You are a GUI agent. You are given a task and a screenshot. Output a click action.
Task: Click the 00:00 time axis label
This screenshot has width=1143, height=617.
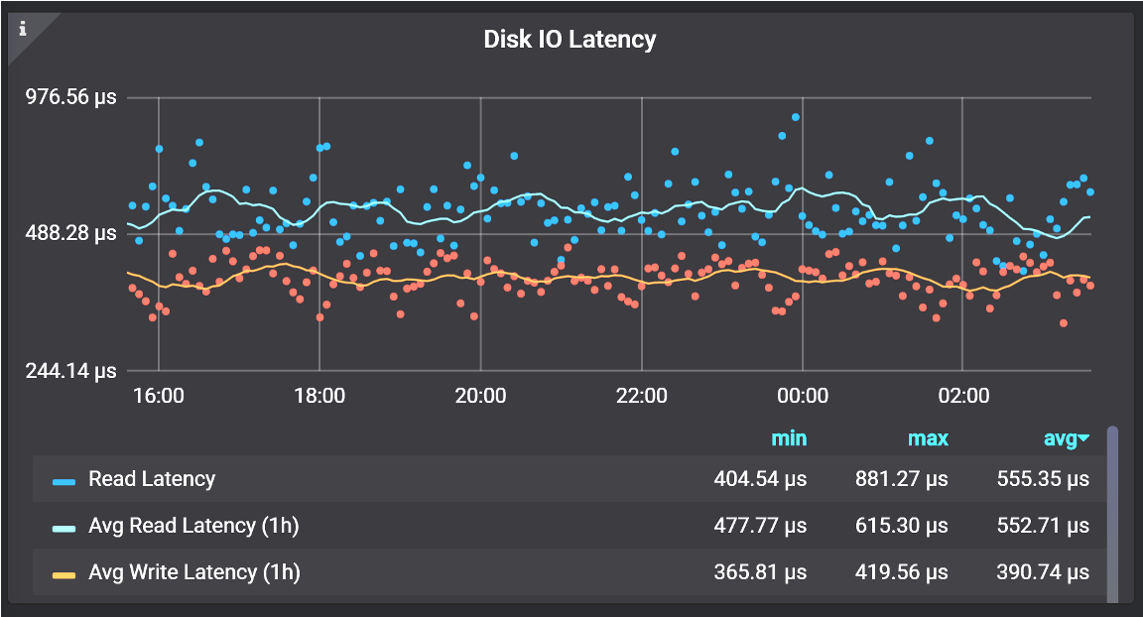pyautogui.click(x=803, y=396)
